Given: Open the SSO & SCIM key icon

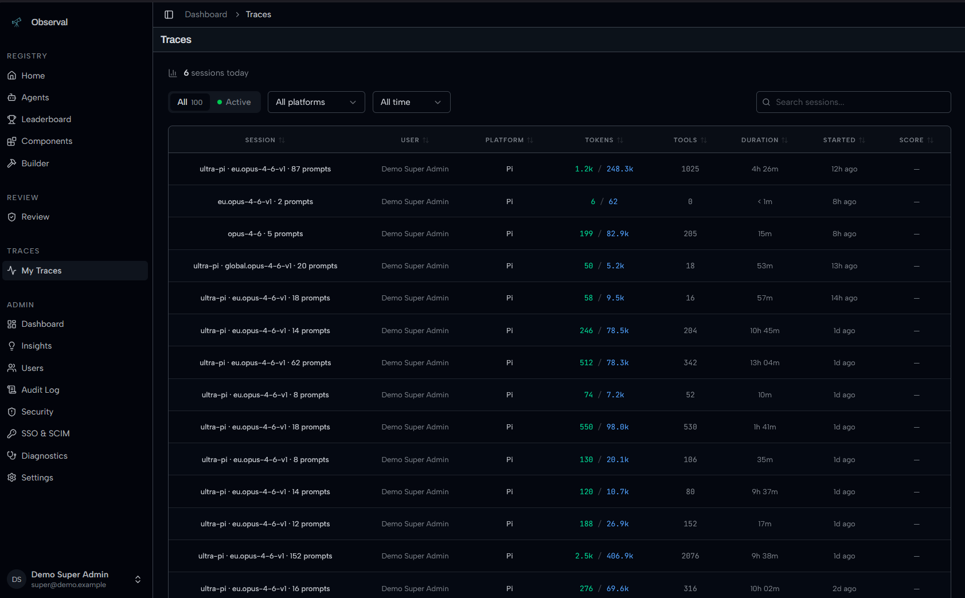Looking at the screenshot, I should (11, 433).
